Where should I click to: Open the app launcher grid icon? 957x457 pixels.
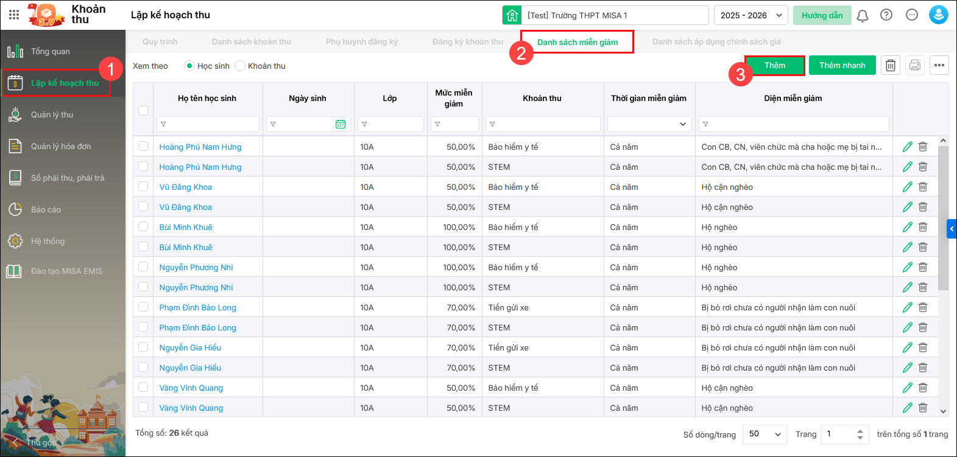(14, 15)
